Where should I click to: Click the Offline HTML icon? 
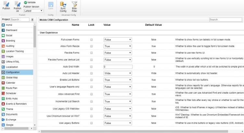(x=3, y=62)
